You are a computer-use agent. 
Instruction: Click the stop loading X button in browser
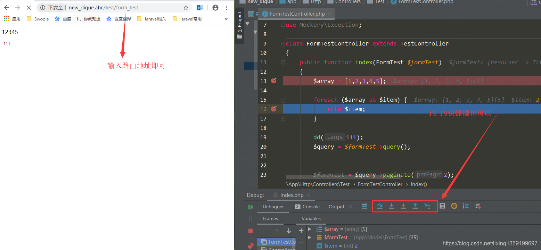pos(29,8)
